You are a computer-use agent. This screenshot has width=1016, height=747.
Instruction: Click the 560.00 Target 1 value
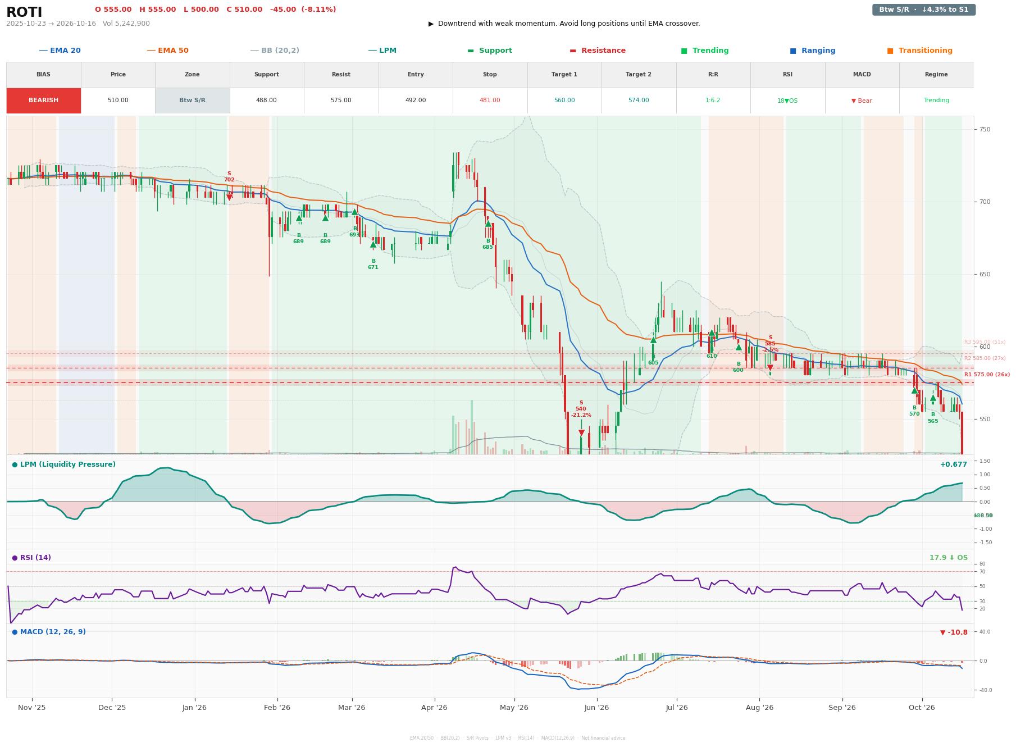(x=564, y=101)
